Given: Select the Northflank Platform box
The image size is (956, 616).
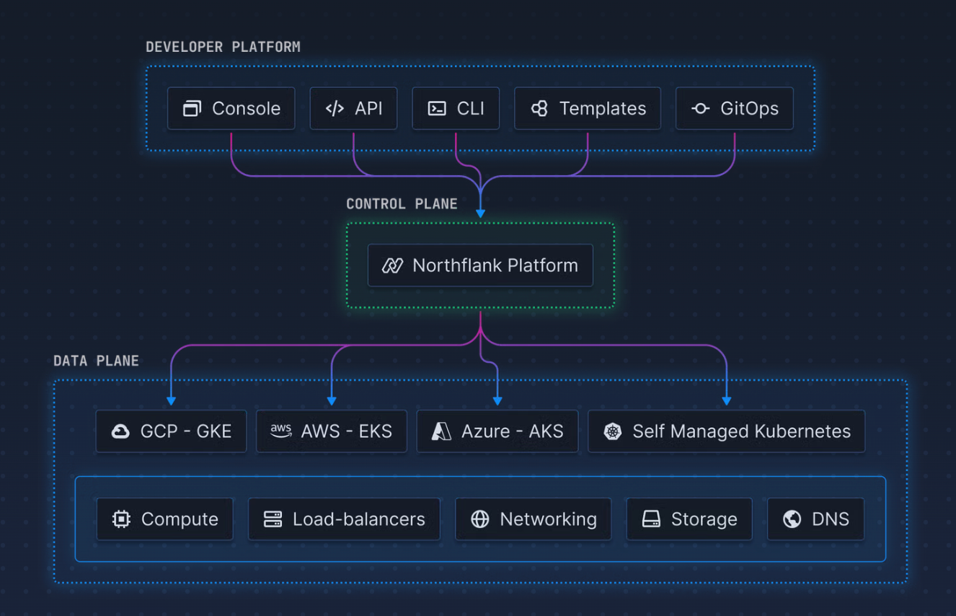Looking at the screenshot, I should [480, 265].
